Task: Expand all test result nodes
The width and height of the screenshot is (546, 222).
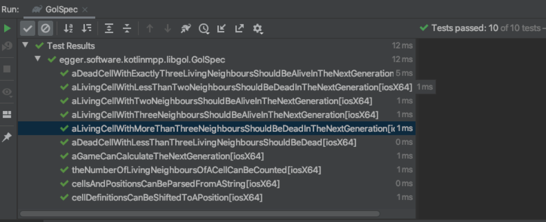Action: [109, 29]
